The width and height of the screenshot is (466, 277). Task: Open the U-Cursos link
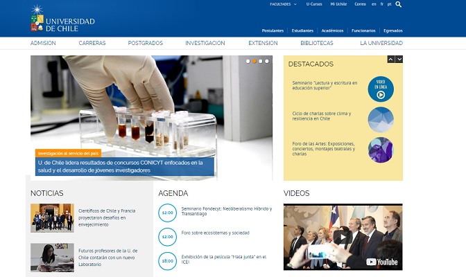[313, 4]
